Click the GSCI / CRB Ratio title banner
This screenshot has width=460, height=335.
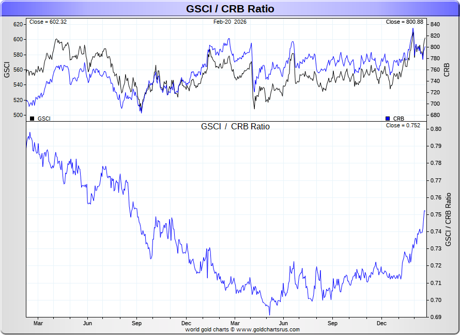coord(230,9)
